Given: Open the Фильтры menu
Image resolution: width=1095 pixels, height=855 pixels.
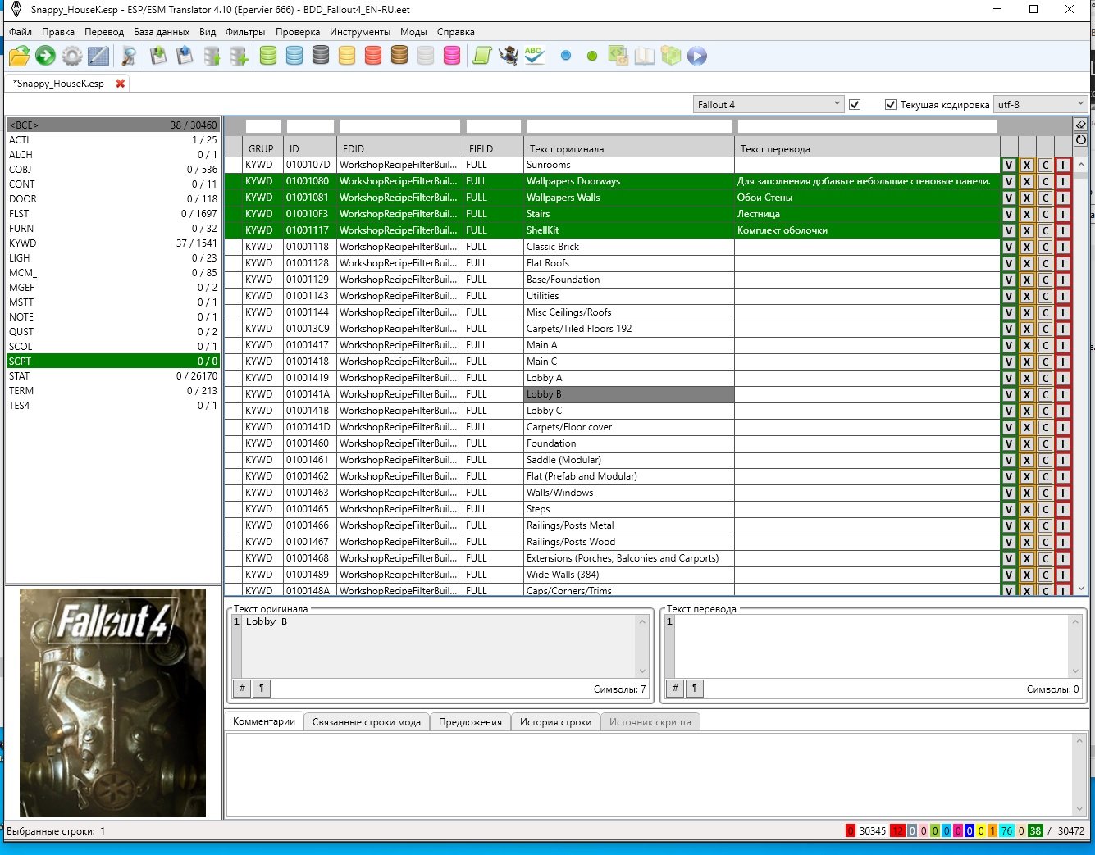Looking at the screenshot, I should 245,32.
